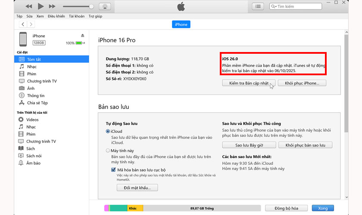Click the Tìm kiếm search field
This screenshot has height=215, width=362.
pyautogui.click(x=296, y=6)
